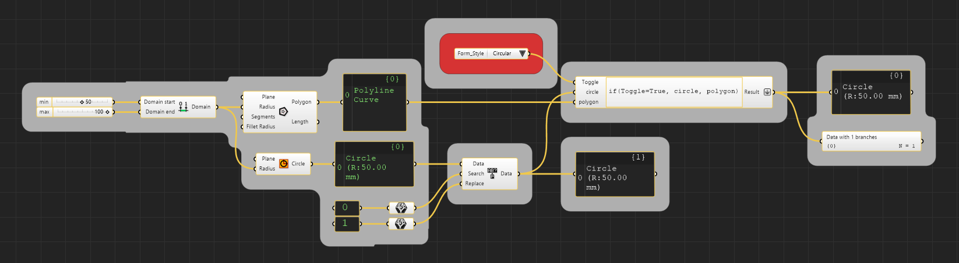Click the Length output of Polygon
Image resolution: width=959 pixels, height=263 pixels.
pos(300,122)
